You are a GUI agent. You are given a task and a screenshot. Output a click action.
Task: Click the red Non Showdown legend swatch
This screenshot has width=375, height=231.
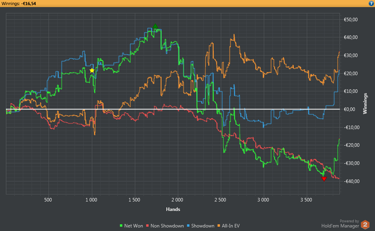coord(147,226)
